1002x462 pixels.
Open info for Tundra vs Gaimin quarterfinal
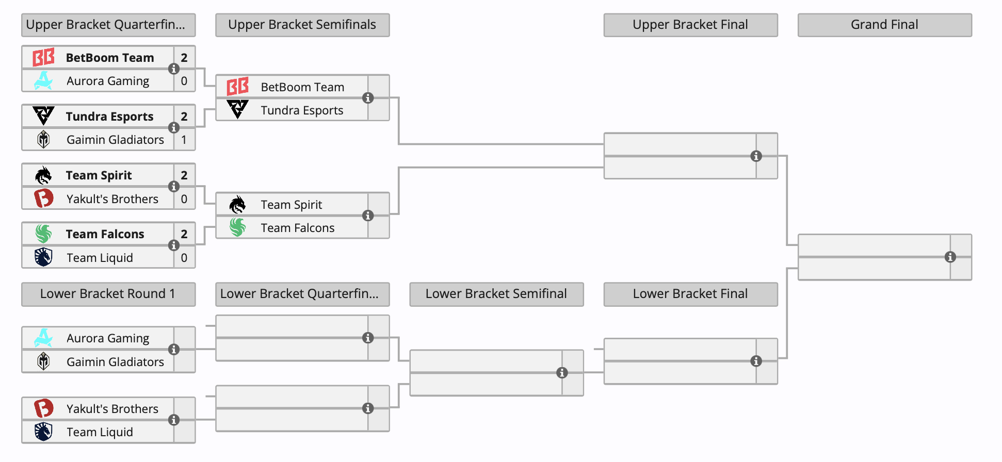click(x=174, y=128)
